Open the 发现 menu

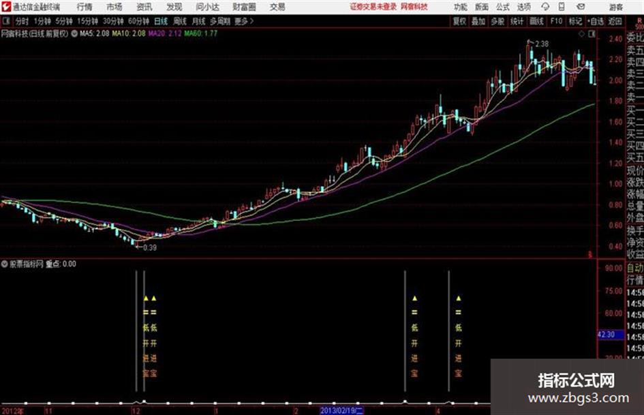[174, 7]
